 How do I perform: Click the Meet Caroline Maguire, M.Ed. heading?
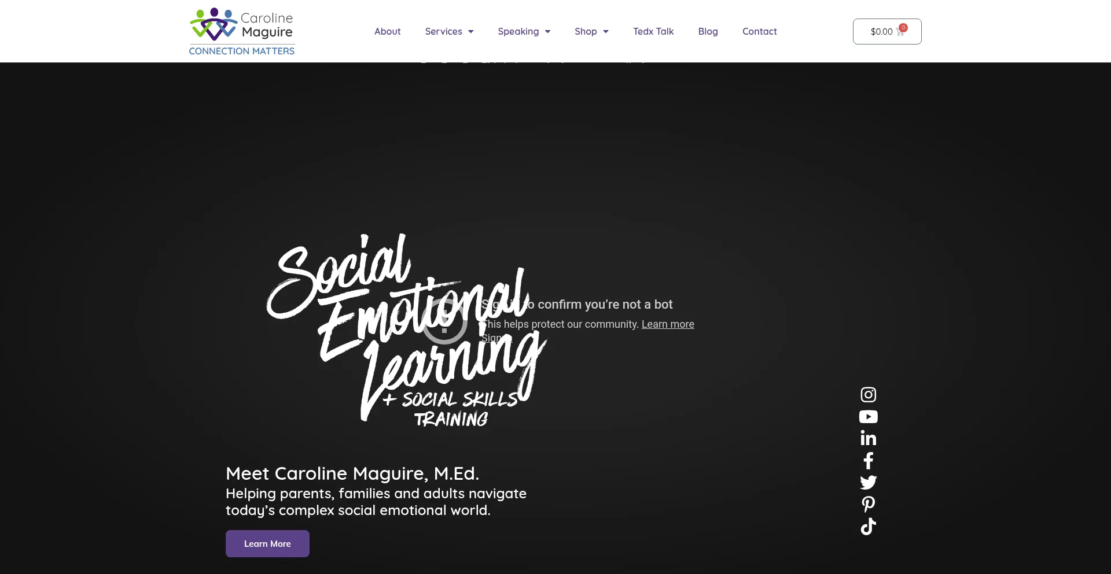352,473
